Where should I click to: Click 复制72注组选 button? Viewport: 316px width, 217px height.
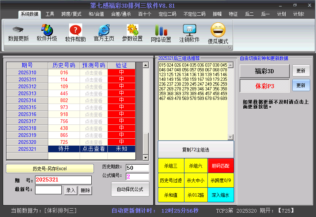coord(196,150)
